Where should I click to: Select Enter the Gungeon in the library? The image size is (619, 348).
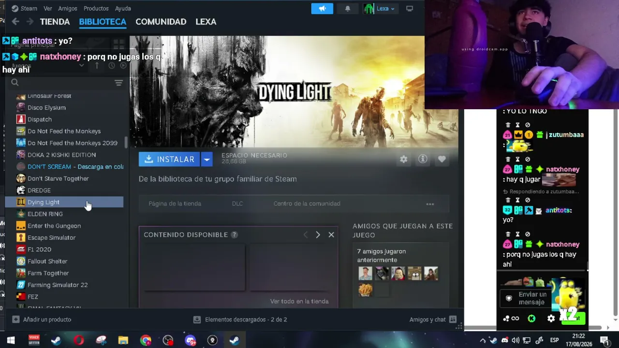[x=64, y=226]
